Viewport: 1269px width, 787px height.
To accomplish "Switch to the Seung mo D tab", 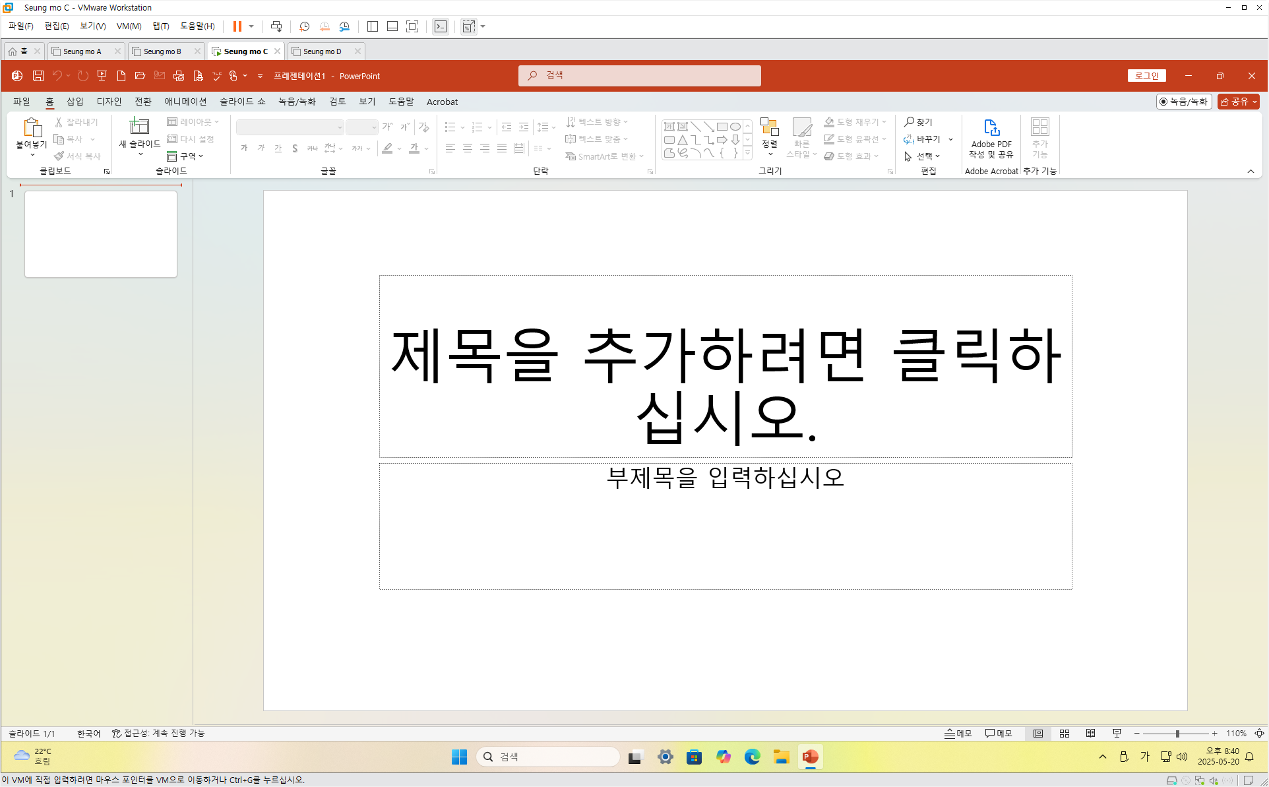I will pyautogui.click(x=322, y=51).
